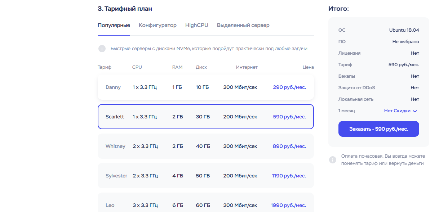Image resolution: width=439 pixels, height=212 pixels.
Task: Click the 290 руб./мес. price
Action: click(x=289, y=87)
